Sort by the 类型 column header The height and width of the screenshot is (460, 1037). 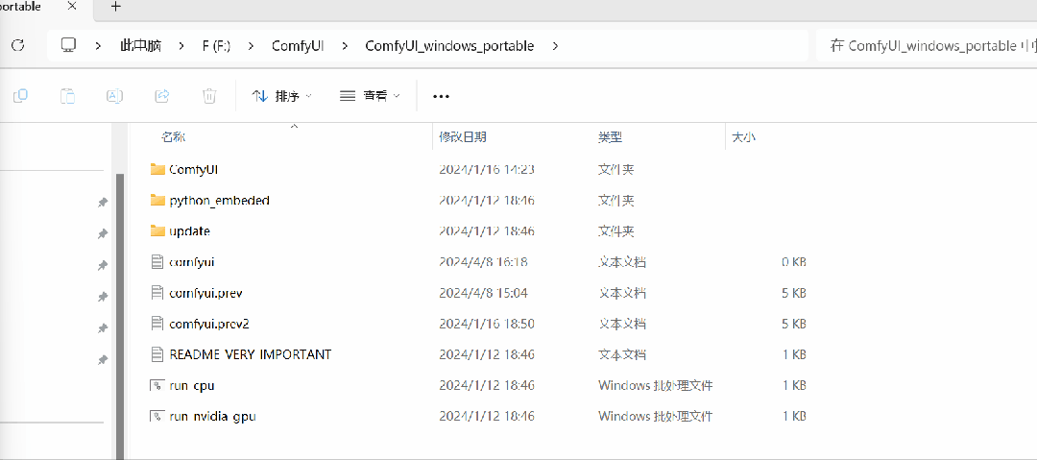coord(610,137)
